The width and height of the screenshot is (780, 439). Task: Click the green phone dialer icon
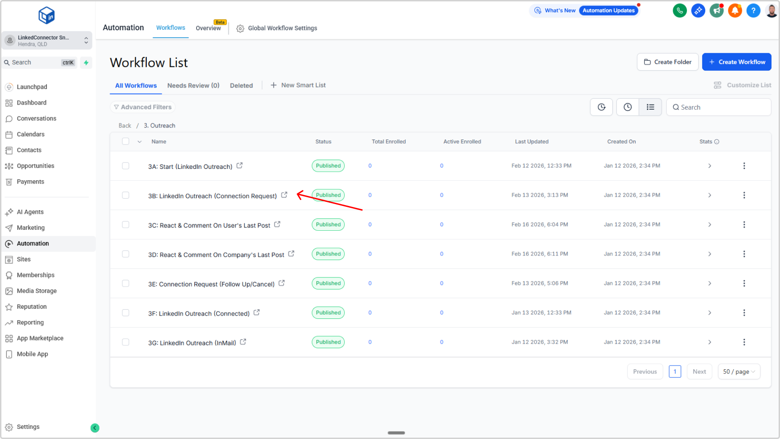[x=680, y=11]
